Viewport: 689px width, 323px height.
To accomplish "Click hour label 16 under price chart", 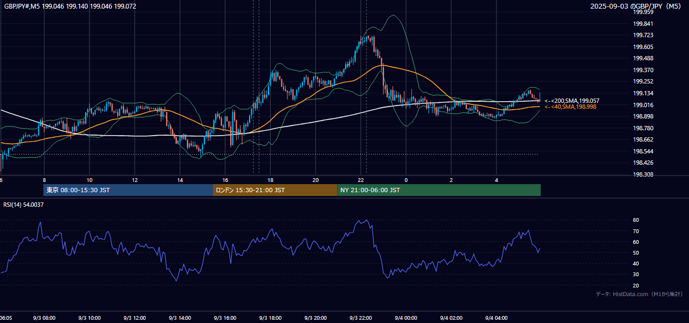I will click(225, 180).
